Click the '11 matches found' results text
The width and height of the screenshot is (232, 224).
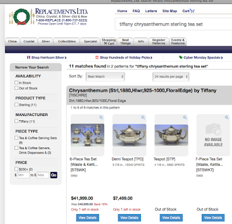click(x=88, y=66)
